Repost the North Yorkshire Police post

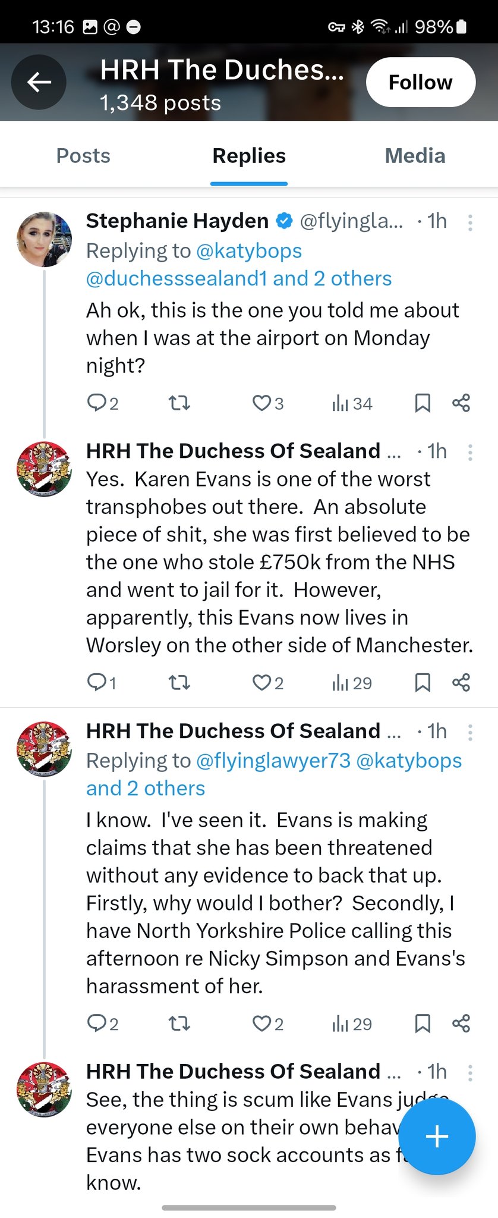[179, 1024]
